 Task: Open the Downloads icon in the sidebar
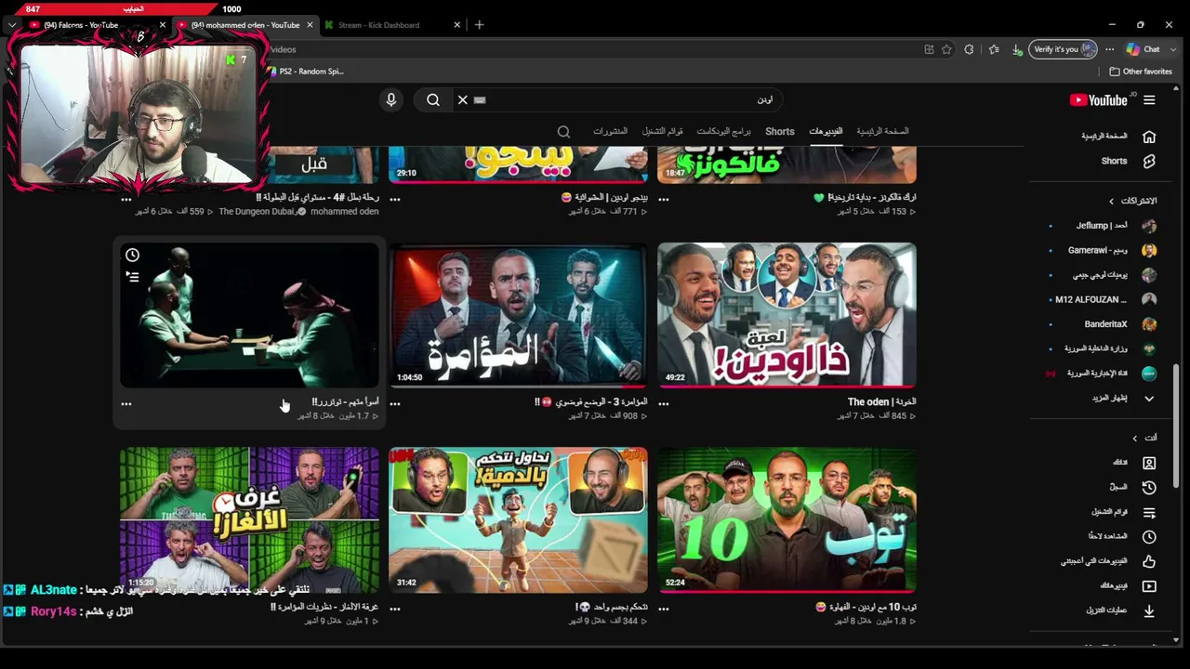tap(1149, 610)
